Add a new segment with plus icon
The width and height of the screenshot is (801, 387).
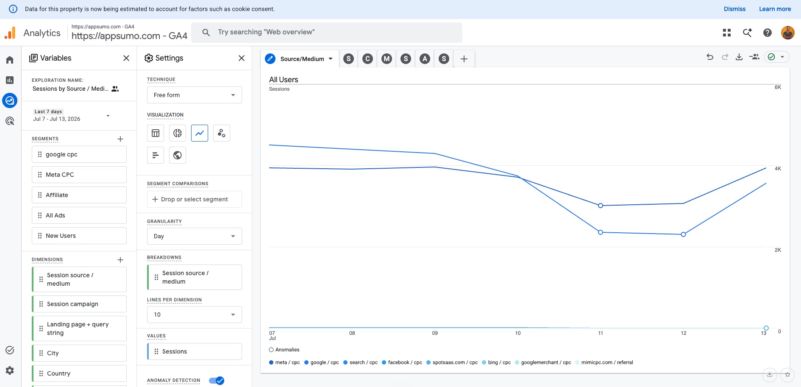point(120,139)
